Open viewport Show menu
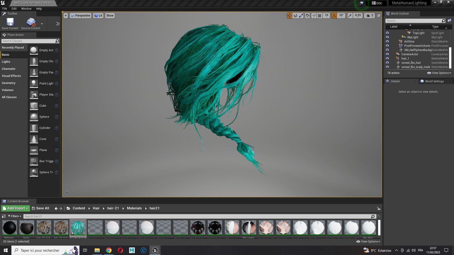 (x=110, y=16)
